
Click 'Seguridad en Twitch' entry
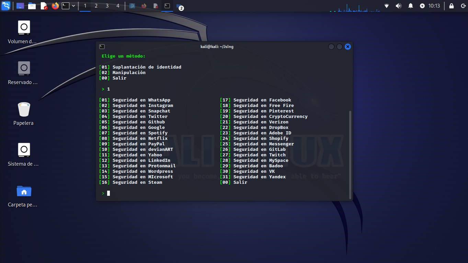[x=260, y=155]
